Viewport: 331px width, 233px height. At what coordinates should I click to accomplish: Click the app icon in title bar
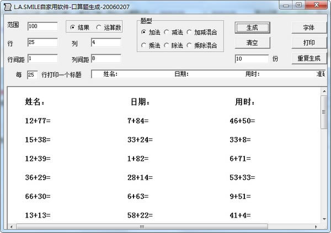(x=8, y=7)
